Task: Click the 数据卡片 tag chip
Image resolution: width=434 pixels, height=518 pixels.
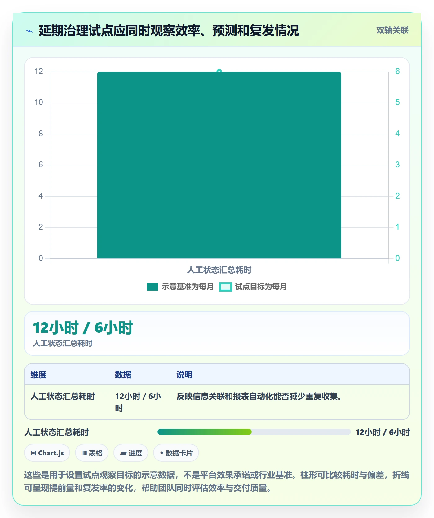Action: (176, 453)
